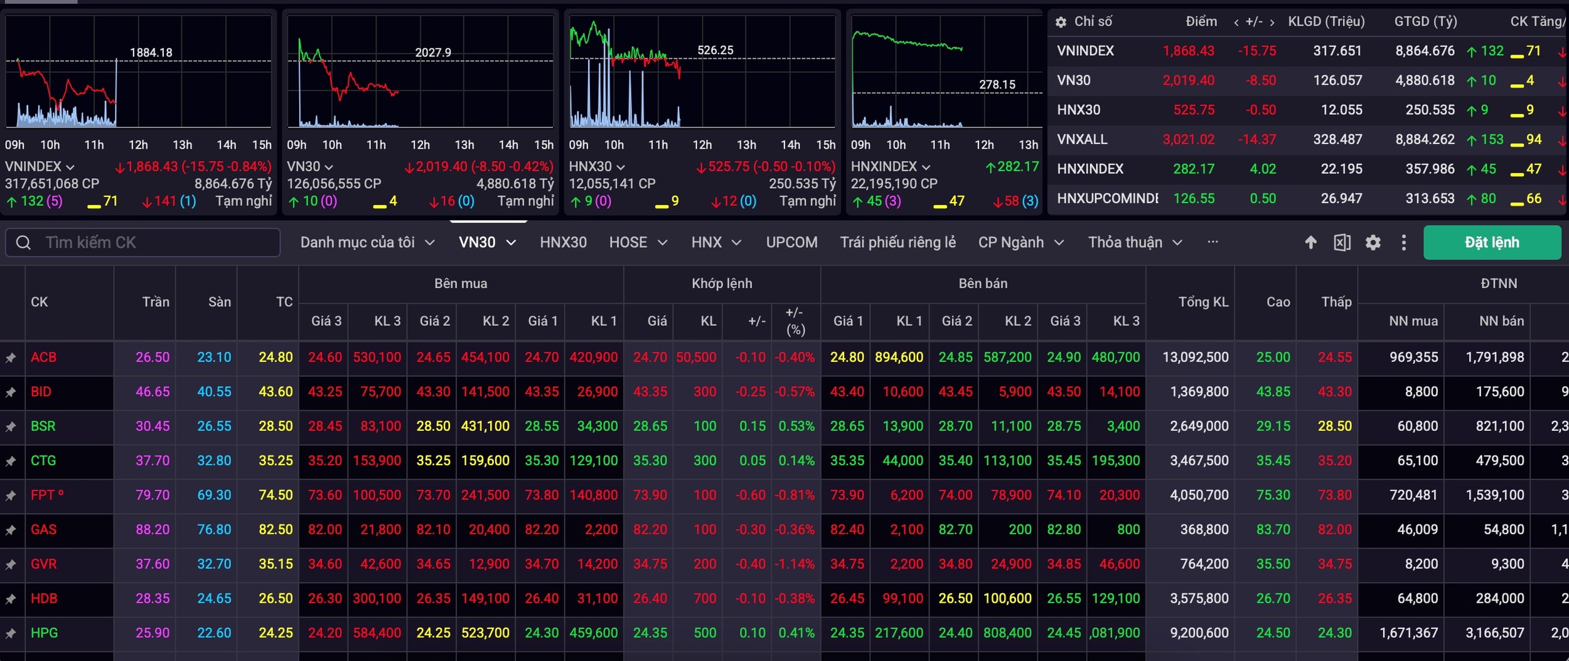Click the Điểm index column header
1569x661 pixels.
(x=1201, y=21)
